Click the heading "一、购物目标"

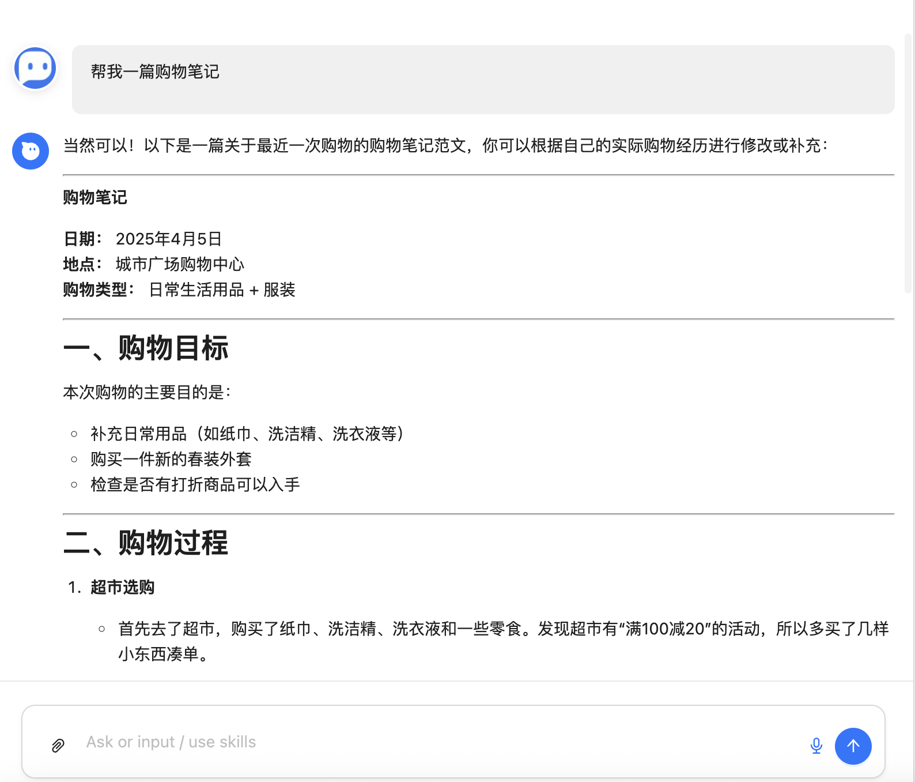tap(146, 348)
